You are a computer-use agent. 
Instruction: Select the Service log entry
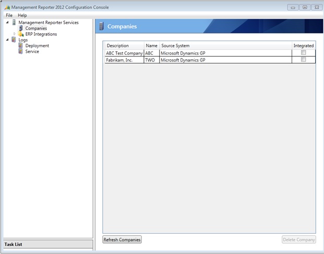32,52
